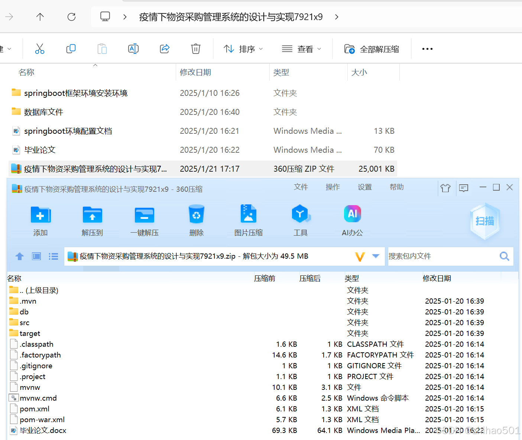Open the 查看 (View) dropdown in Explorer
This screenshot has width=522, height=440.
[301, 49]
